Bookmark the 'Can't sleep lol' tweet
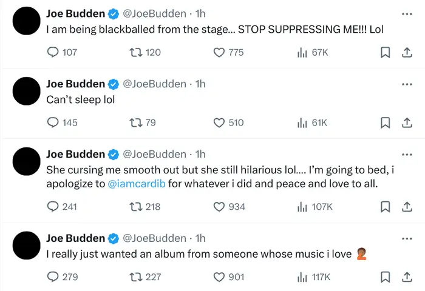 (x=384, y=123)
